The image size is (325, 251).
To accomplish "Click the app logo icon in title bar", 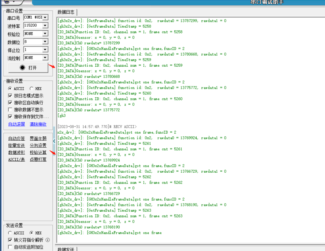I will pyautogui.click(x=7, y=2).
